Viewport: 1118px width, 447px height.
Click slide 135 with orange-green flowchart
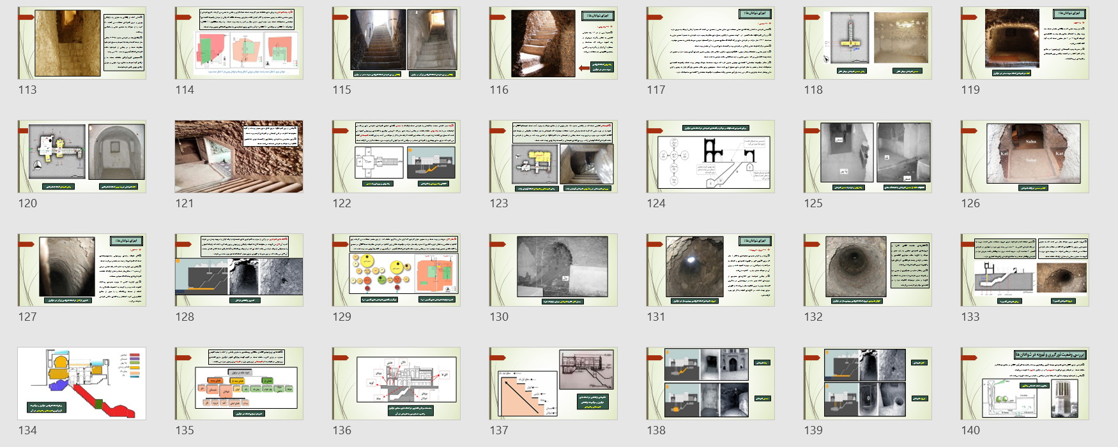239,384
